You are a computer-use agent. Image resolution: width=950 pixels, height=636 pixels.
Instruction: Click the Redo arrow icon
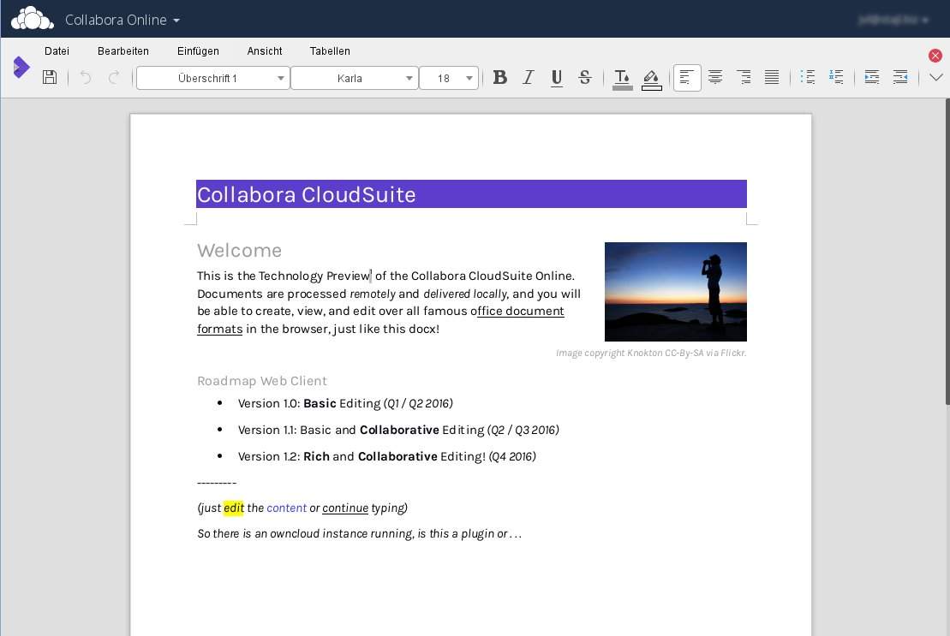(114, 78)
